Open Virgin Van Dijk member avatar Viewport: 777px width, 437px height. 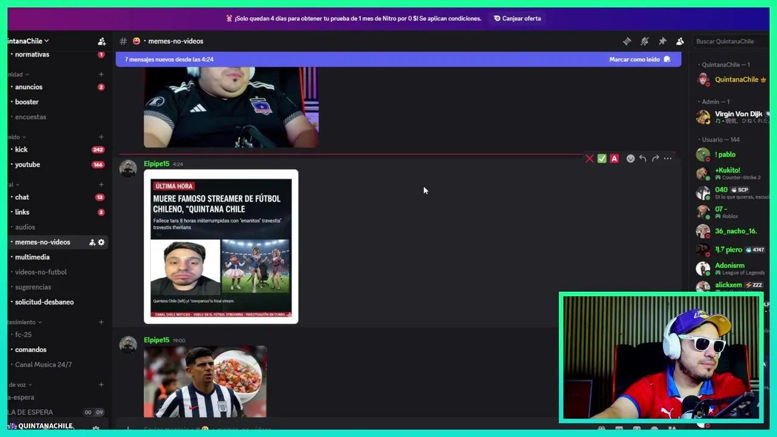[x=703, y=117]
